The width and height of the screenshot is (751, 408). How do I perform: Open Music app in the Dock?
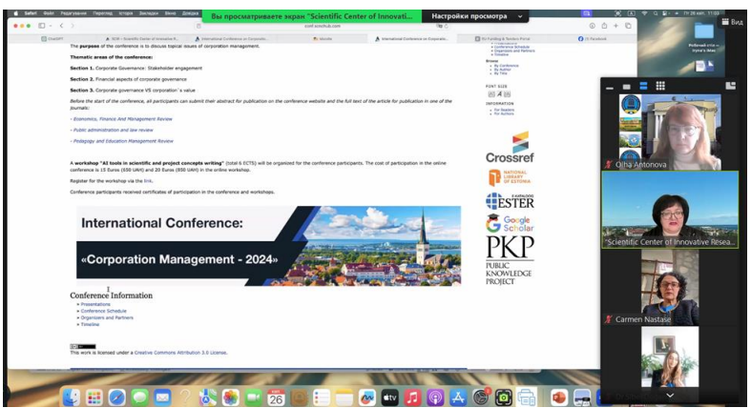pos(412,397)
